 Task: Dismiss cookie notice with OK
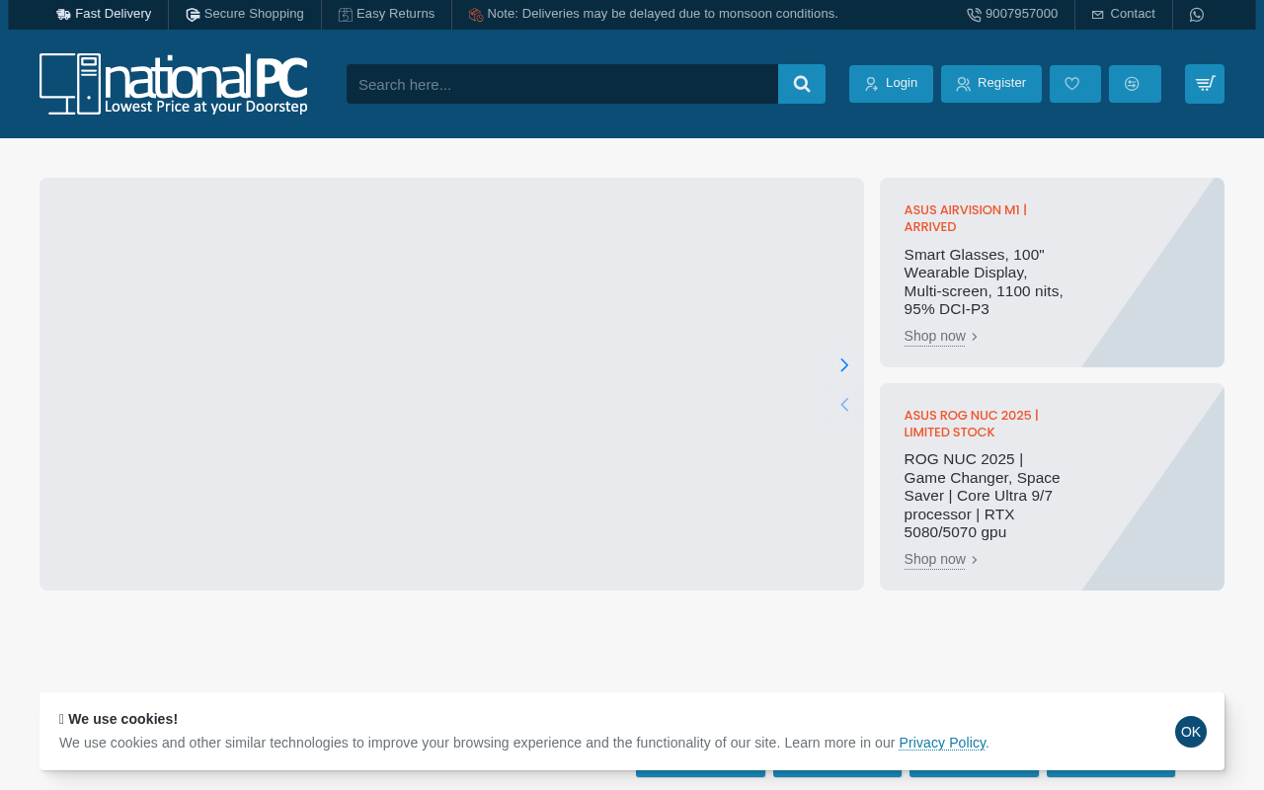point(1191,732)
